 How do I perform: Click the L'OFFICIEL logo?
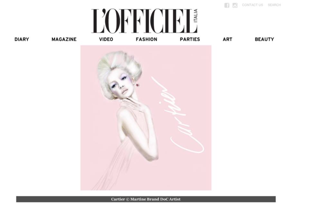(142, 21)
